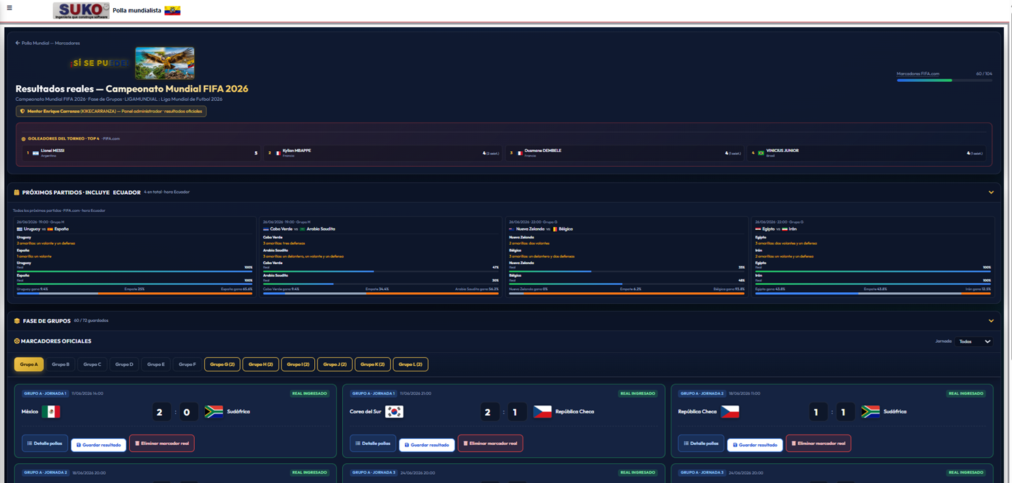Select the Grupo B tab
The width and height of the screenshot is (1012, 483).
61,364
